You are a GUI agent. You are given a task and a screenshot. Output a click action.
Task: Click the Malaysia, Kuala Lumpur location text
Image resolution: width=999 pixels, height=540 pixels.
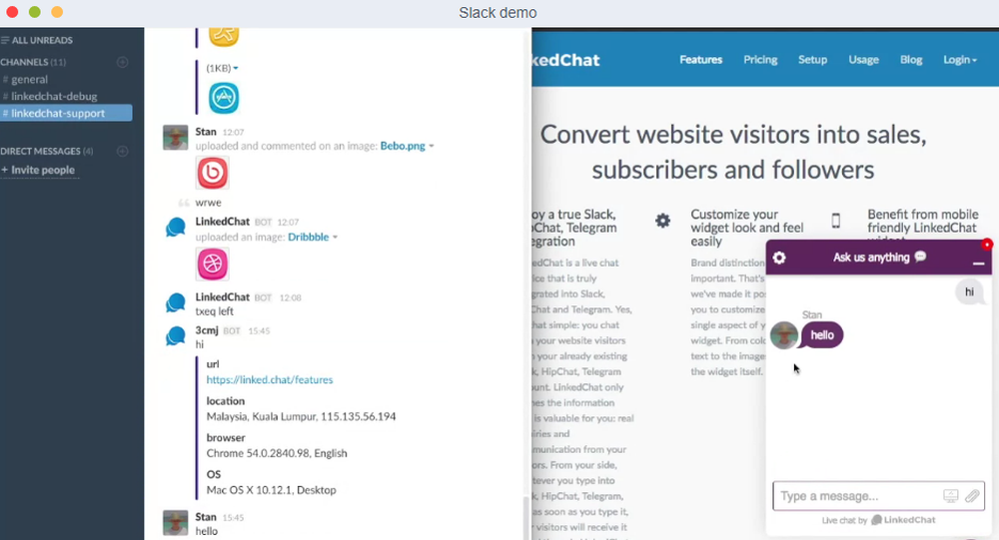(x=301, y=416)
